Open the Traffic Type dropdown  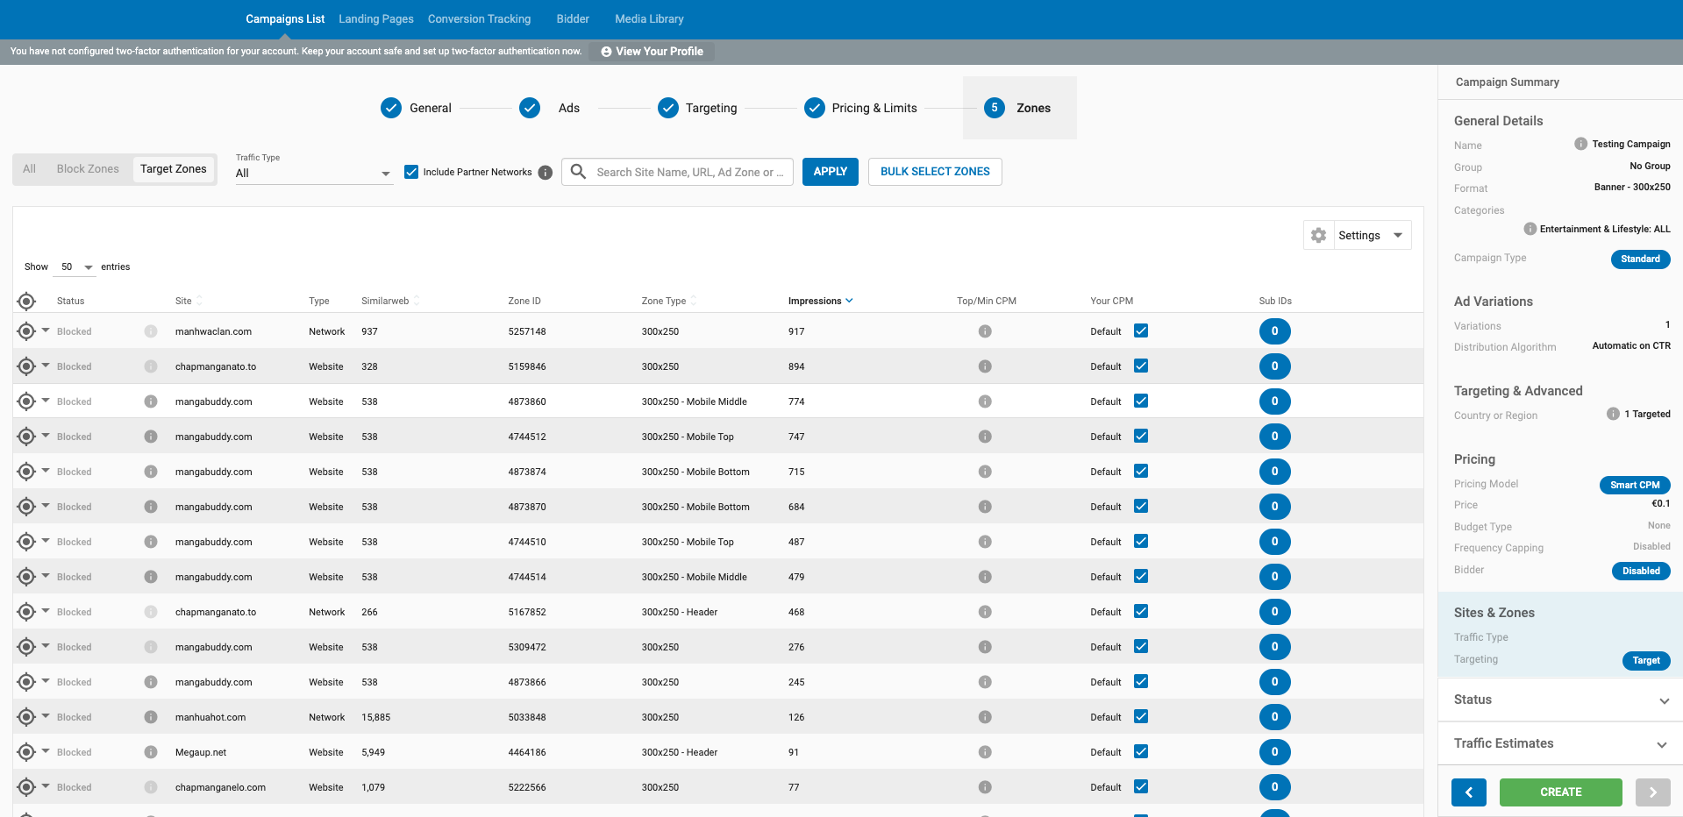(x=313, y=174)
